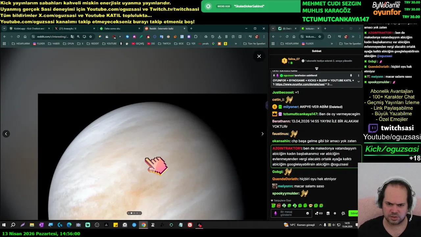Send chat message with Gönder button

pyautogui.click(x=353, y=213)
